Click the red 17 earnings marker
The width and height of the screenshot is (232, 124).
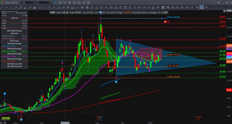click(x=165, y=22)
